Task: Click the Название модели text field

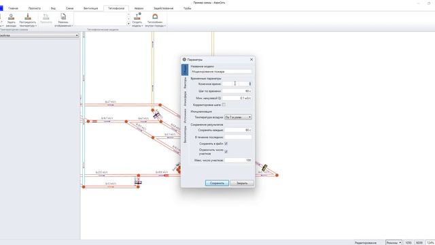Action: [x=221, y=71]
